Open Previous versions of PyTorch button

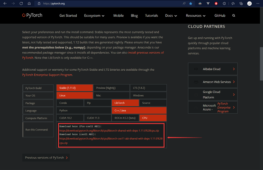coord(46,158)
